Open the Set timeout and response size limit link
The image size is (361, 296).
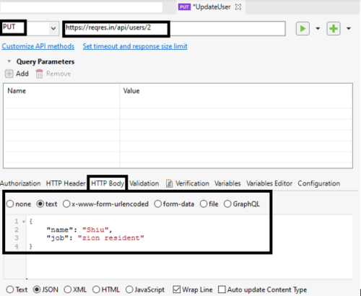click(135, 46)
